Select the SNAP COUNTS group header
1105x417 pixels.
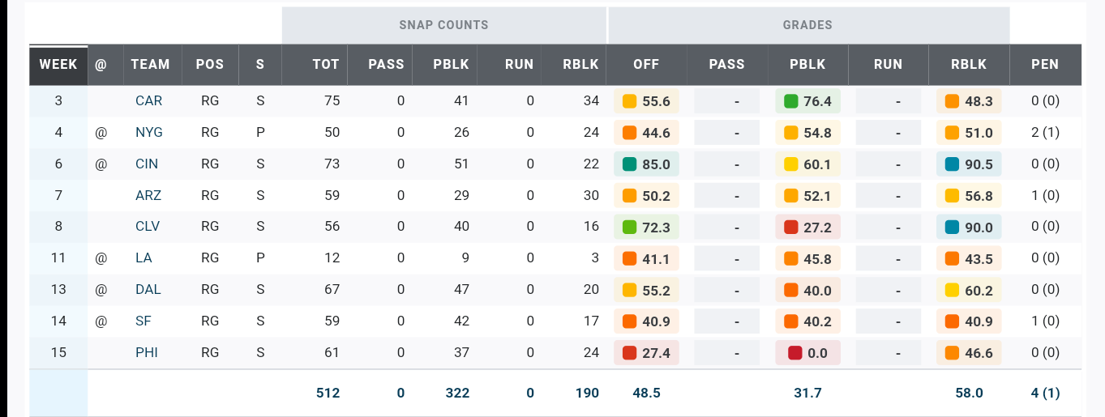point(443,25)
